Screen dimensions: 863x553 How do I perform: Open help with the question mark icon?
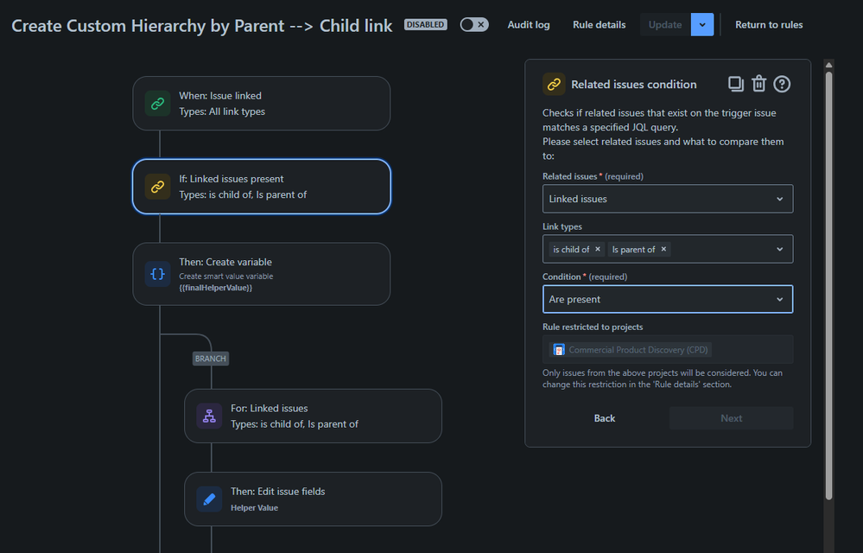(x=782, y=84)
